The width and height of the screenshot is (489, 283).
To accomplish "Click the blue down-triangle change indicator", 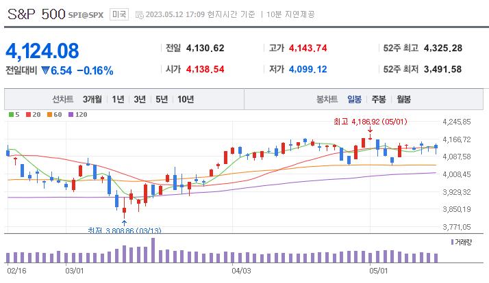I will [x=45, y=70].
